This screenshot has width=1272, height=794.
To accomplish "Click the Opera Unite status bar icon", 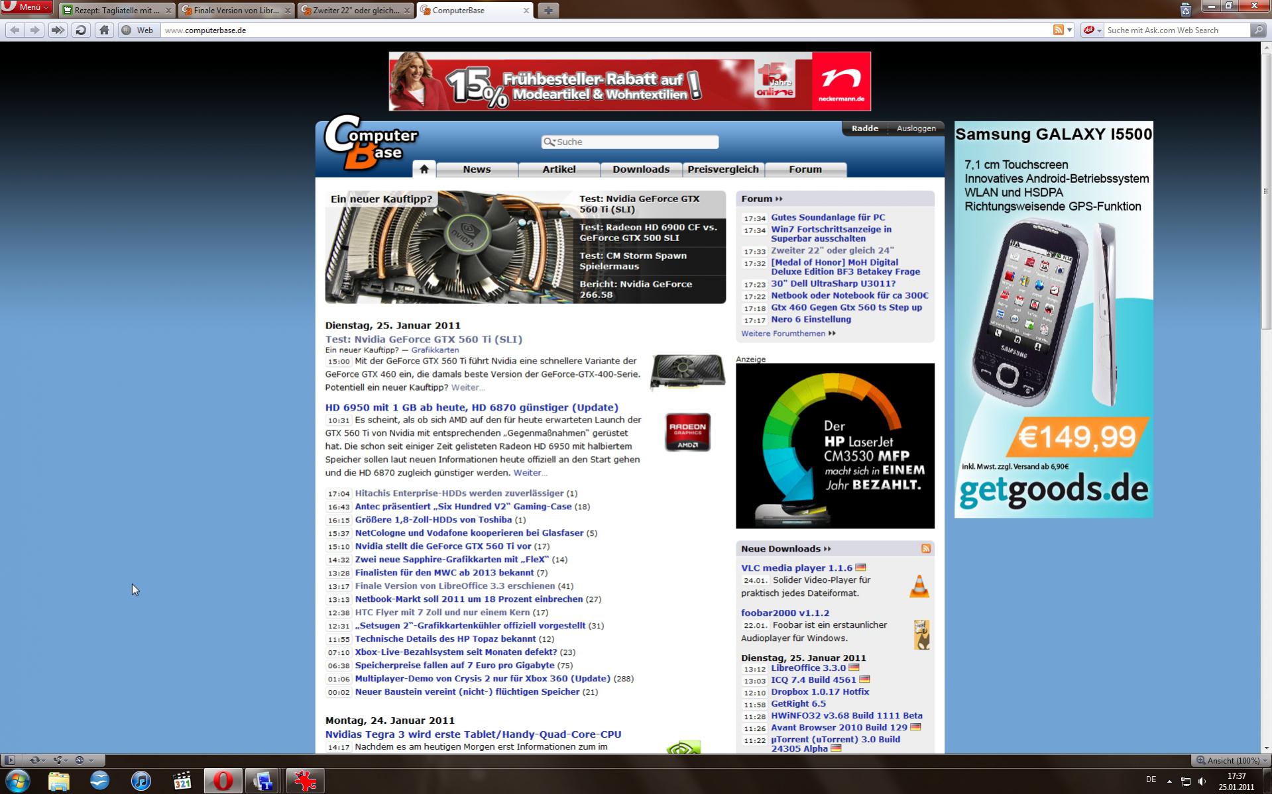I will pyautogui.click(x=58, y=760).
